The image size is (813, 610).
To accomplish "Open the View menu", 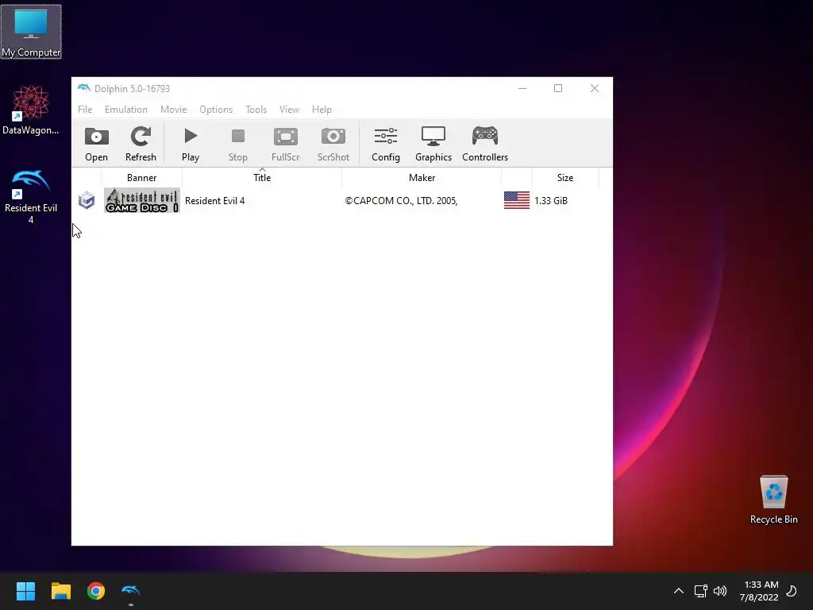I will (289, 110).
